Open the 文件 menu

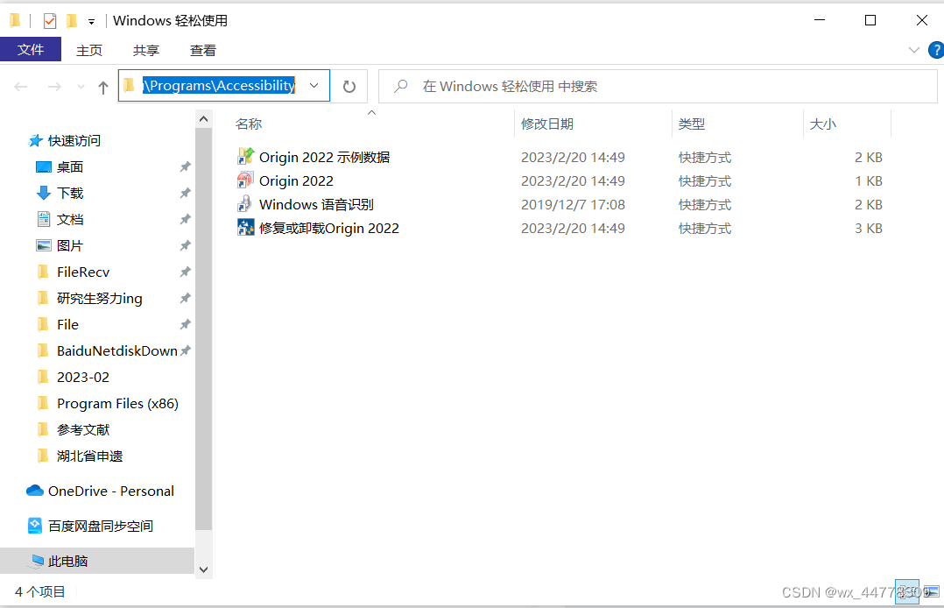32,50
